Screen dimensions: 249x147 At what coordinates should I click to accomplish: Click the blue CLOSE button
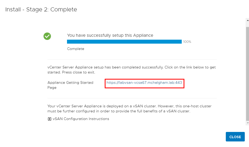tap(235, 137)
